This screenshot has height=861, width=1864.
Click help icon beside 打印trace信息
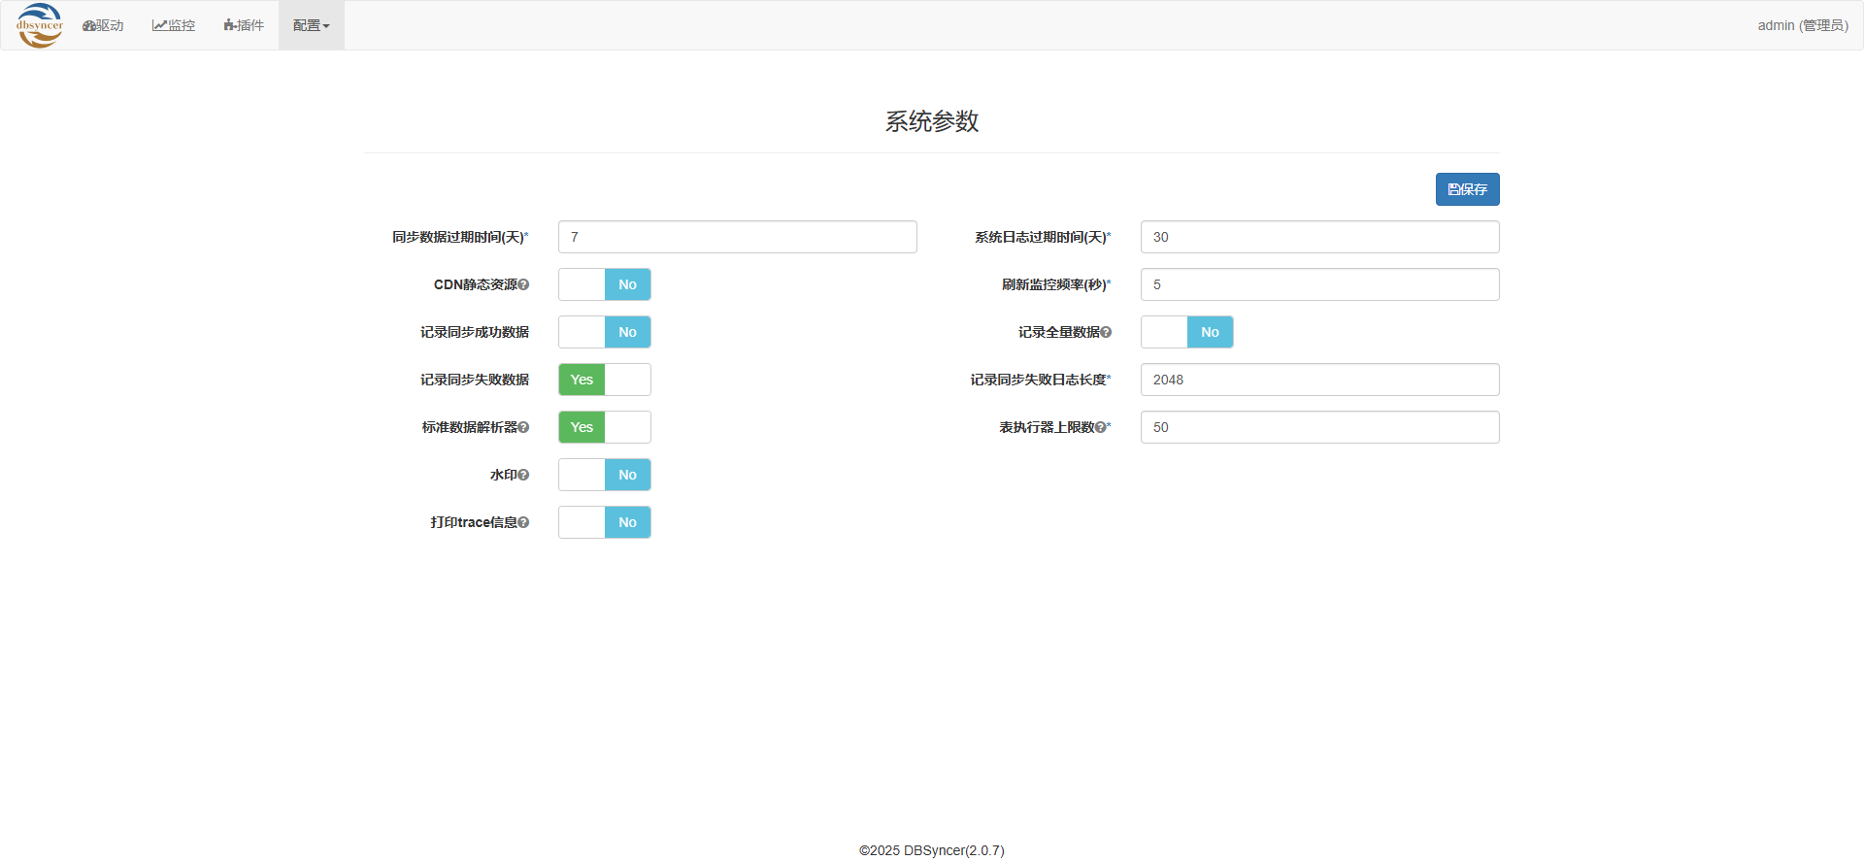(x=523, y=522)
